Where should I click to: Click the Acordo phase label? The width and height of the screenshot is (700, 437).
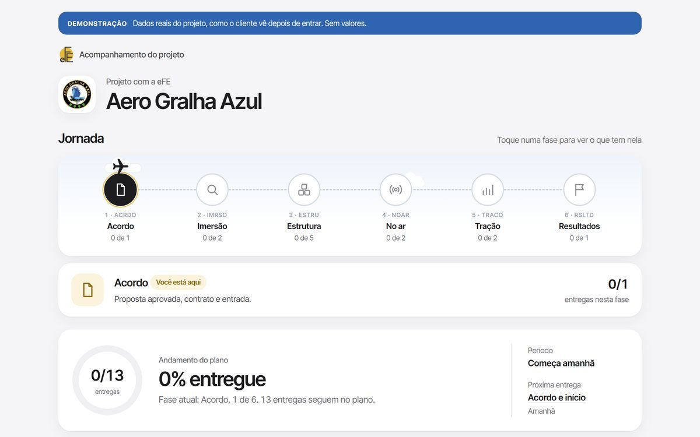(x=121, y=226)
